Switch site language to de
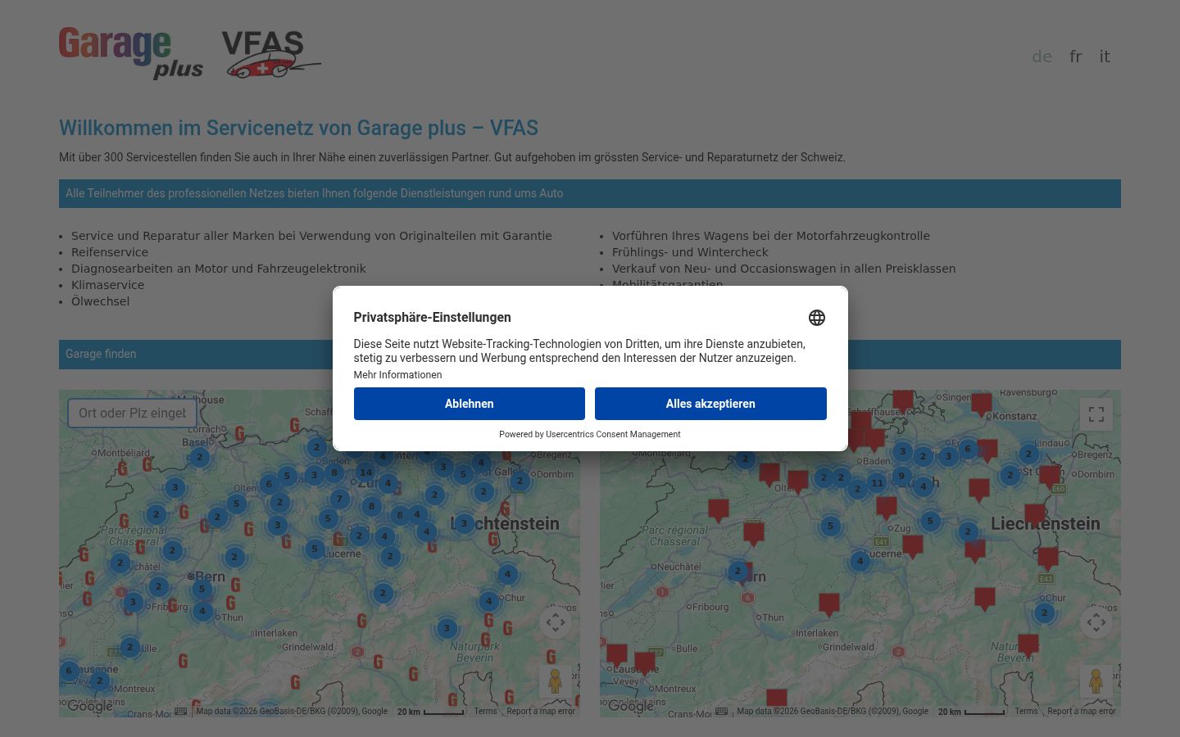The width and height of the screenshot is (1180, 737). (1042, 57)
